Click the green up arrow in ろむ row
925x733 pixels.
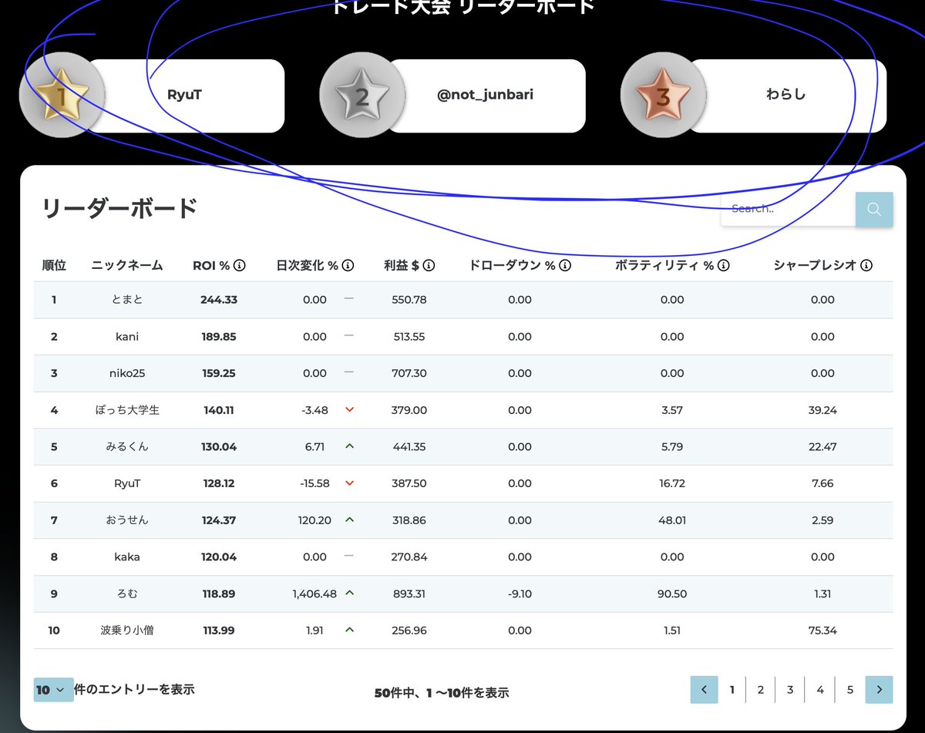pos(349,593)
